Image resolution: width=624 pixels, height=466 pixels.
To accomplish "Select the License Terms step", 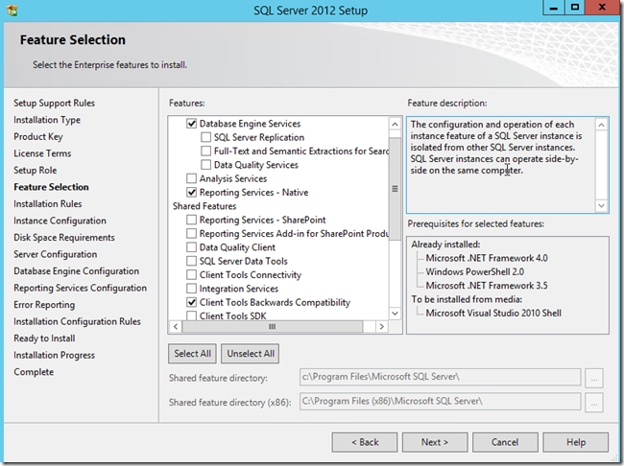I will (x=42, y=153).
